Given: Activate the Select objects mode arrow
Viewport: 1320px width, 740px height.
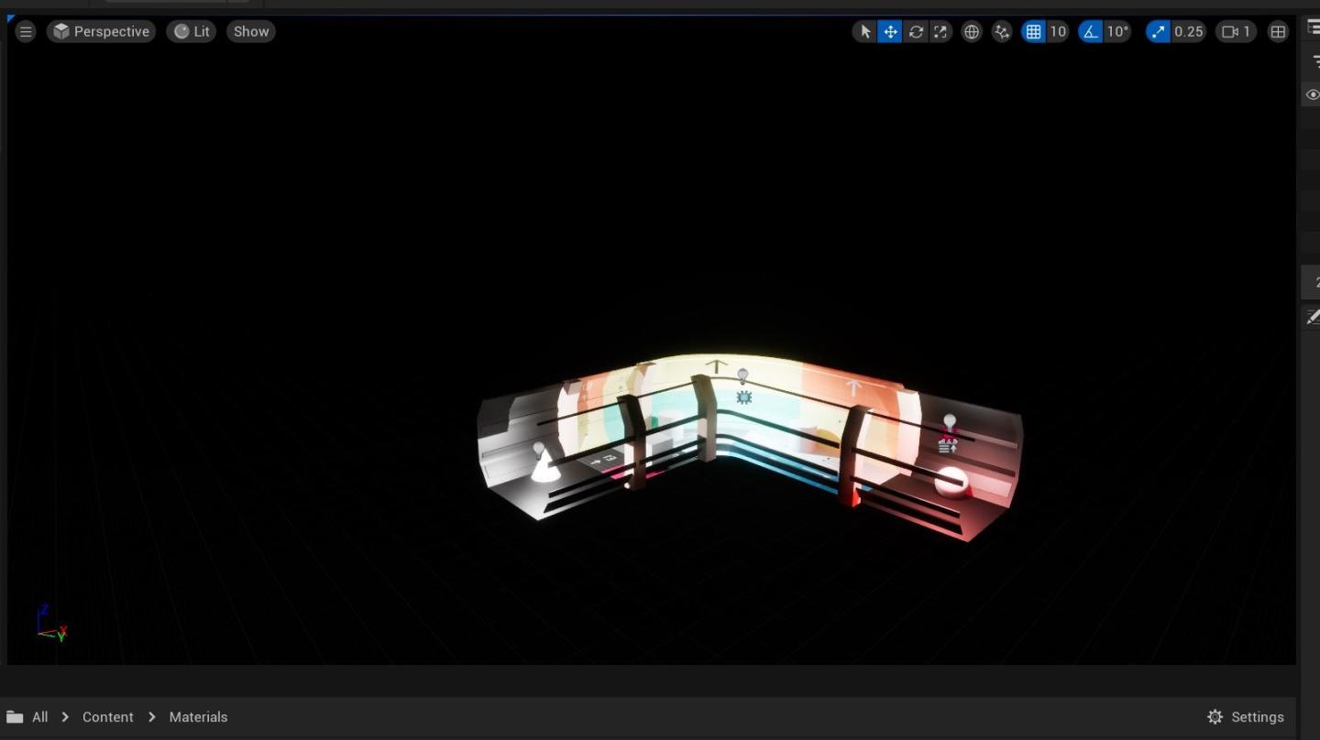Looking at the screenshot, I should tap(864, 32).
